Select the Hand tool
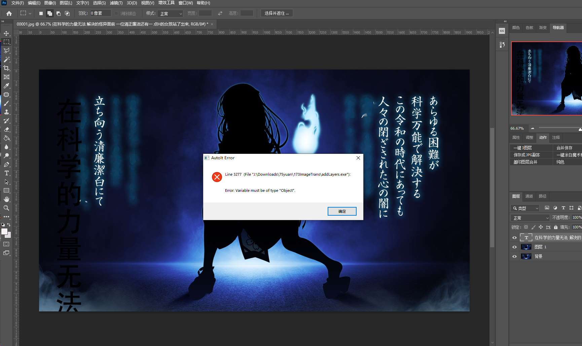The height and width of the screenshot is (346, 582). point(6,199)
